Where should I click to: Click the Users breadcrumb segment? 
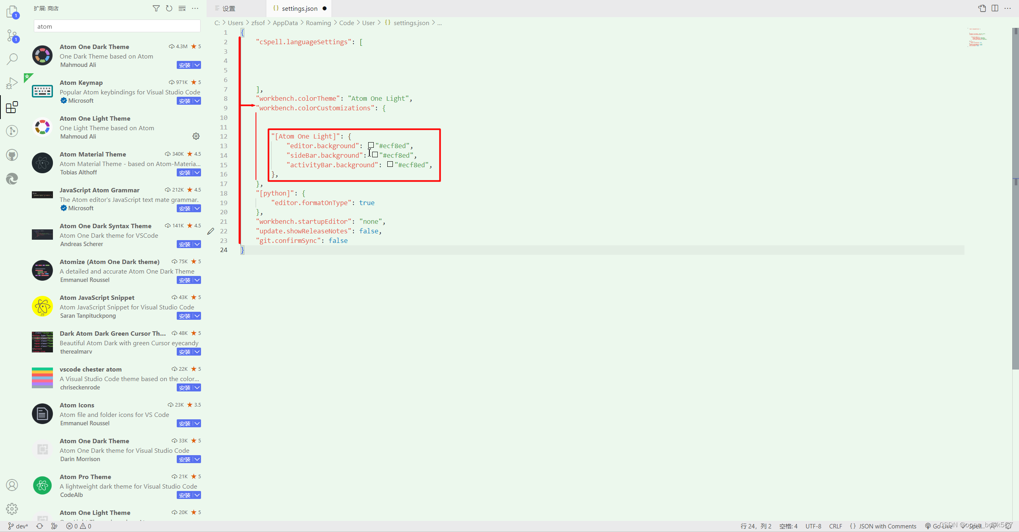pyautogui.click(x=235, y=23)
